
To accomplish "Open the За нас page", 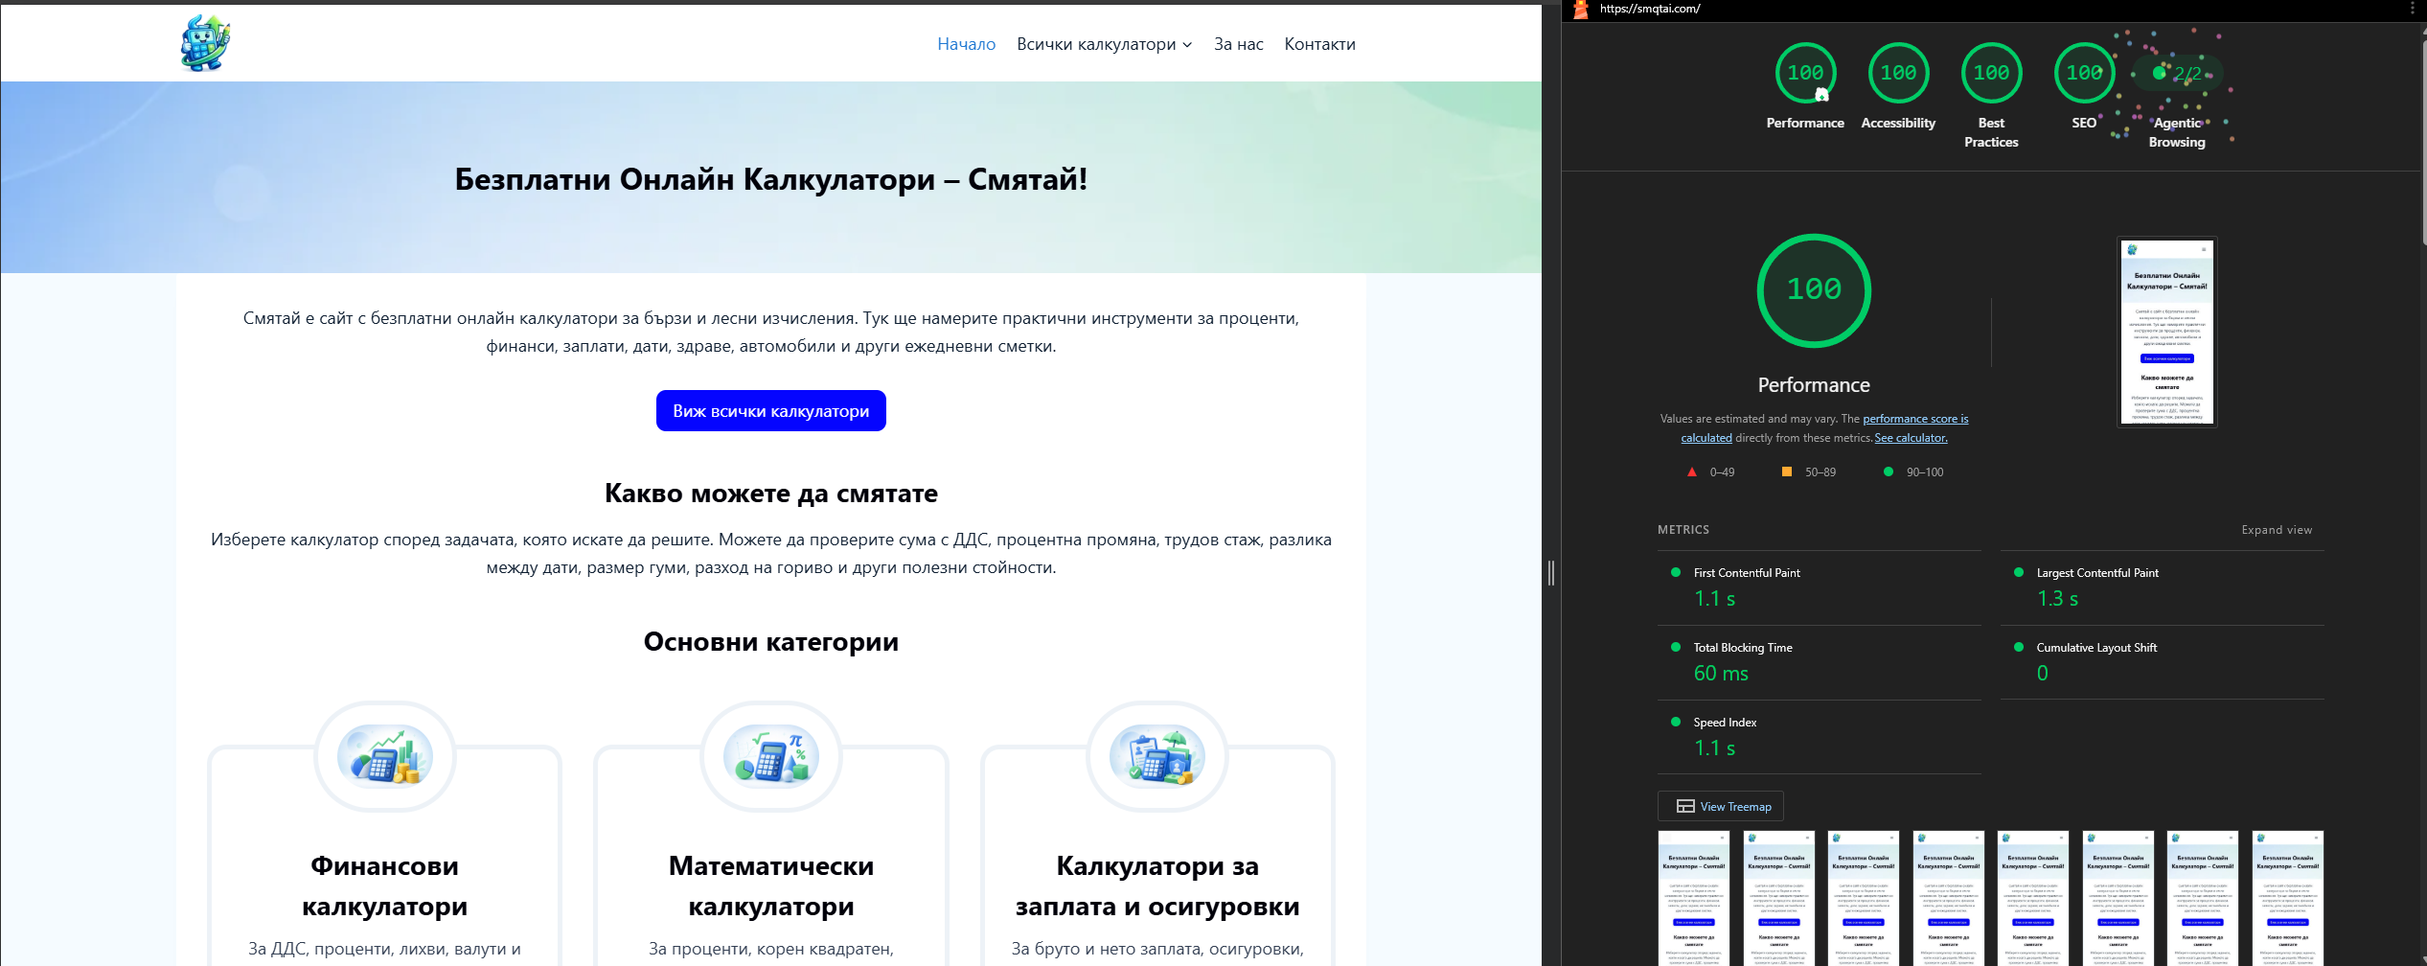I will (x=1238, y=44).
